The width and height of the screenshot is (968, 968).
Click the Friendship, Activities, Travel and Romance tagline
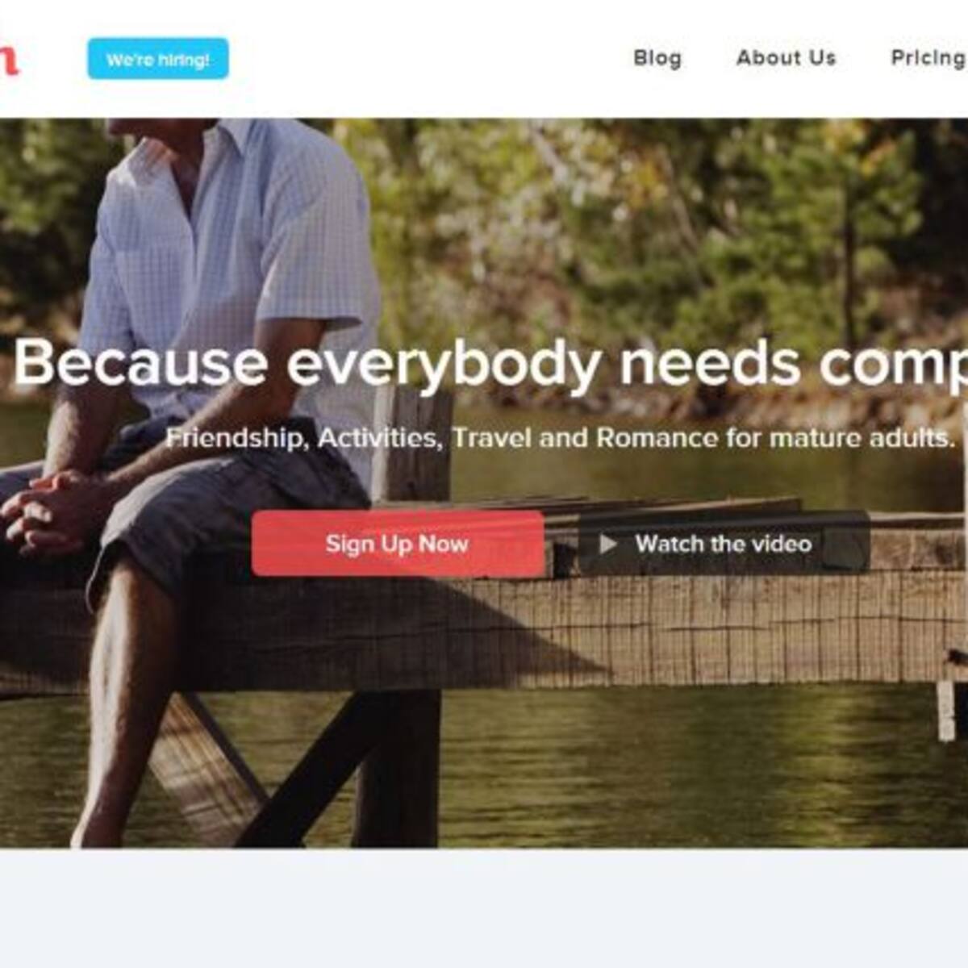pos(560,438)
